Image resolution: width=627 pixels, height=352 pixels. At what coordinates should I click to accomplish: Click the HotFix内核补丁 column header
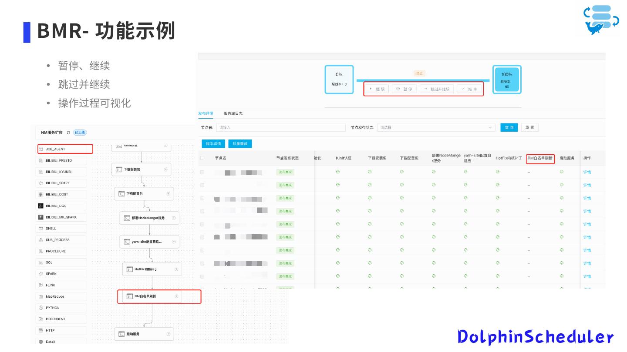point(509,158)
